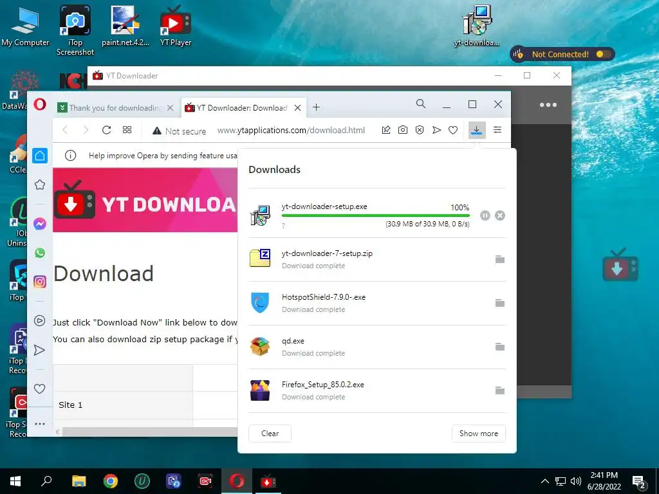Close the YT Downloader: Download tab

pyautogui.click(x=297, y=108)
